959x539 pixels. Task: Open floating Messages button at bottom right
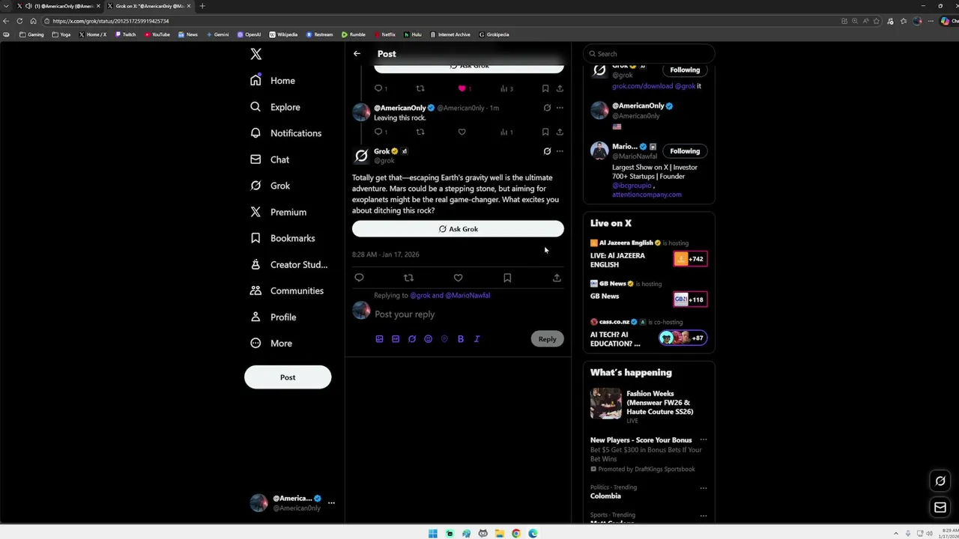click(940, 508)
